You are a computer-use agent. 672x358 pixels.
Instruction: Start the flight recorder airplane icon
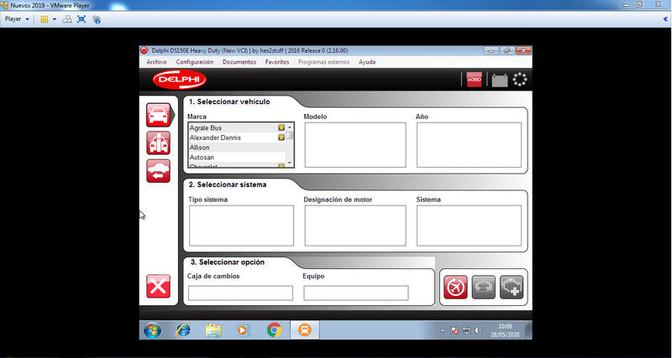(455, 287)
